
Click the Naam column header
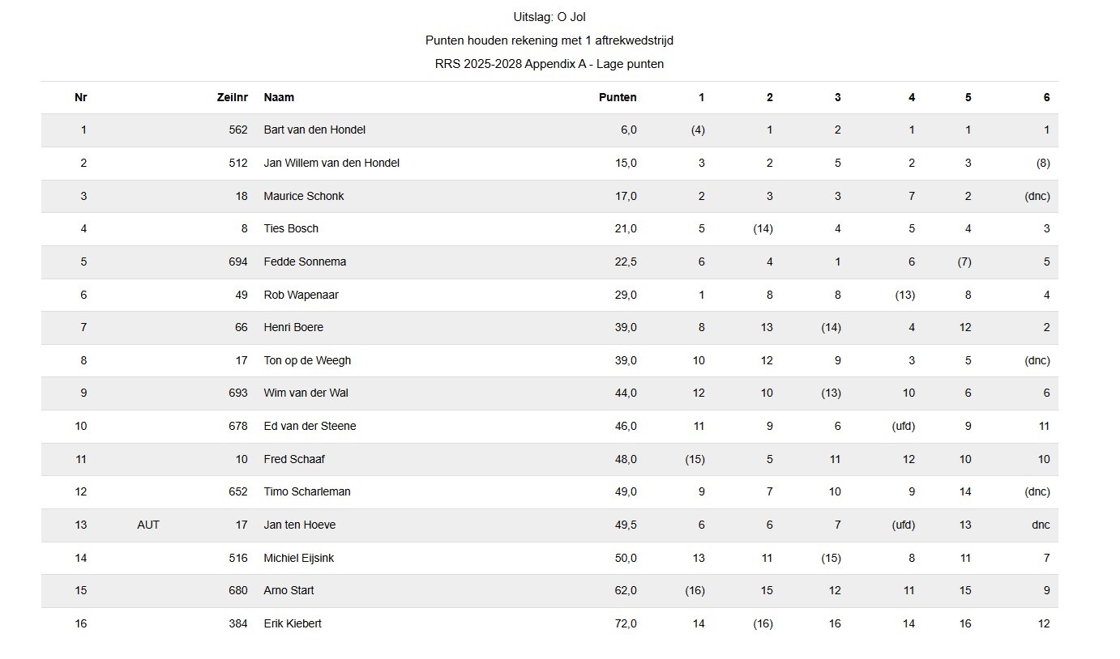coord(279,97)
